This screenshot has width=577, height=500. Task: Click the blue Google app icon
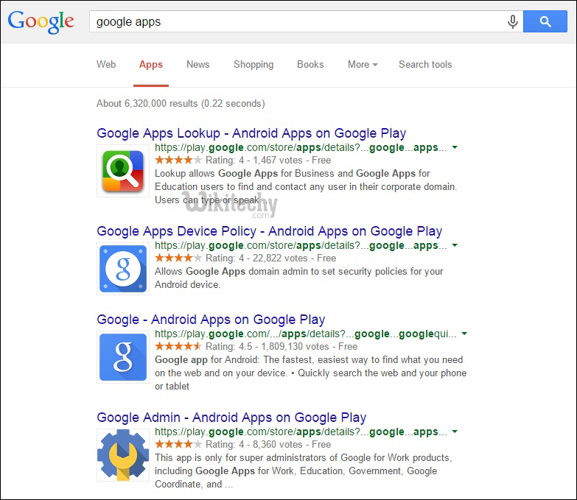123,356
